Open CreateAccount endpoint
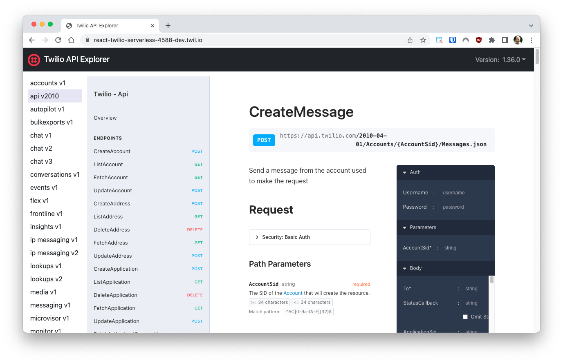 click(x=148, y=151)
